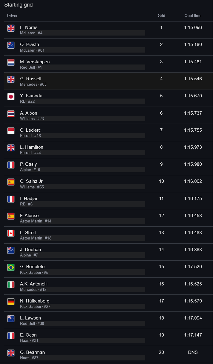The image size is (213, 364).
Task: Open G. Russell driver link
Action: [31, 79]
